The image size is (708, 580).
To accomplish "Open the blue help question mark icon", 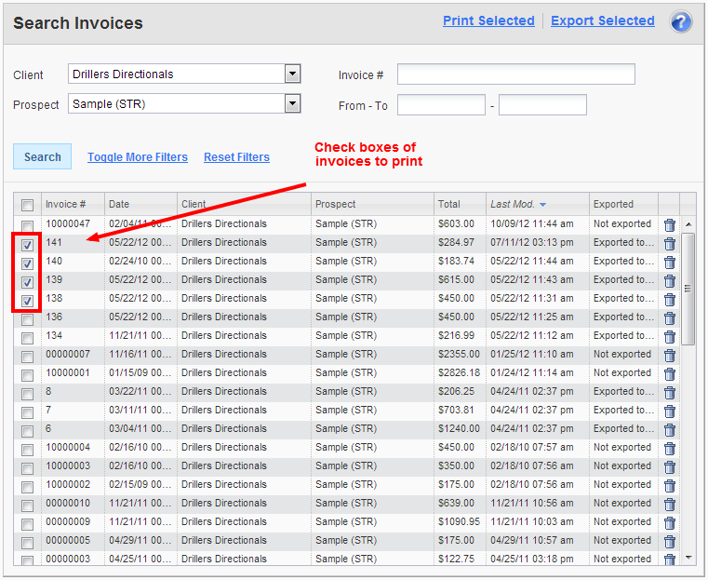I will [681, 22].
